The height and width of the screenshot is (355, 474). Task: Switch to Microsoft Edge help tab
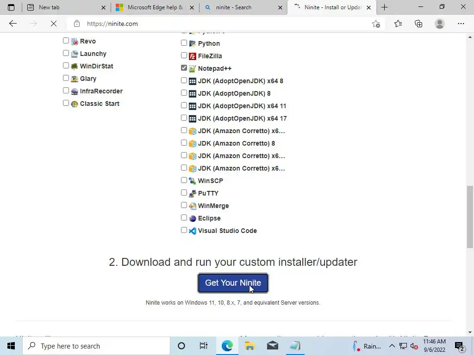tap(155, 7)
